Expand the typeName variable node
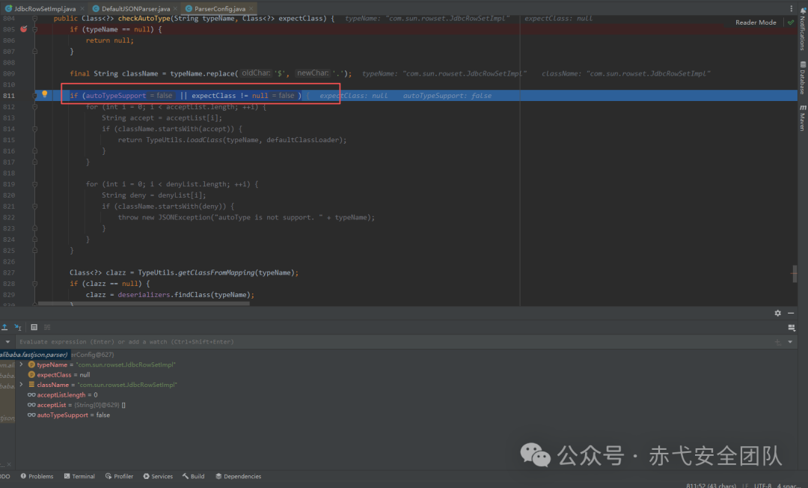Screen dimensions: 808x488 click(x=21, y=365)
